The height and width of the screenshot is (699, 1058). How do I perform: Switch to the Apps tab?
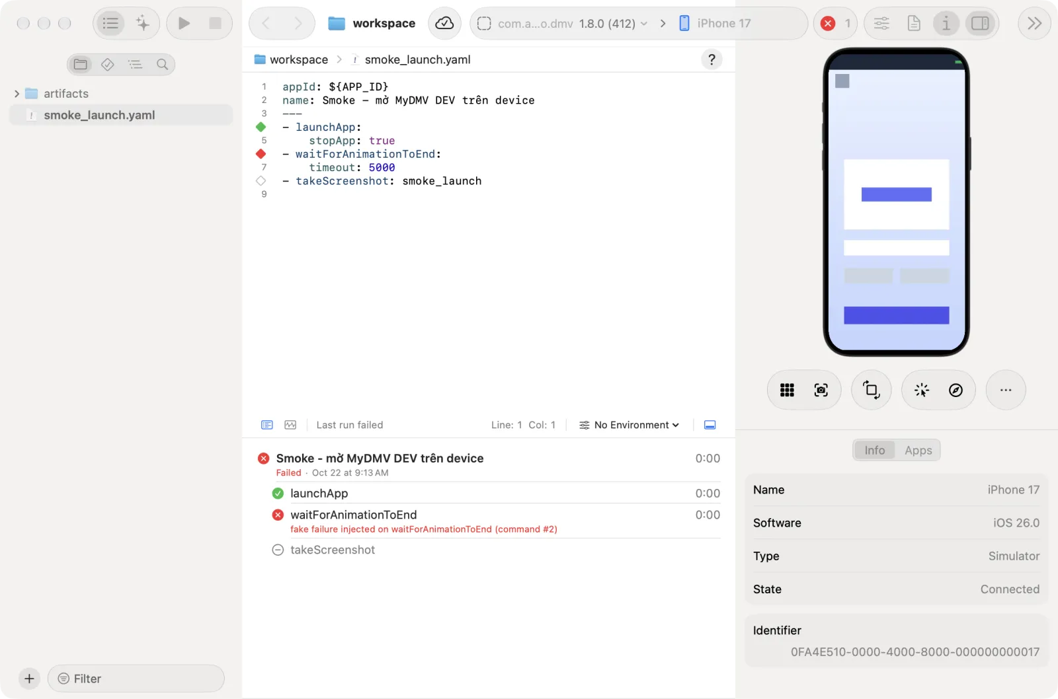[918, 450]
